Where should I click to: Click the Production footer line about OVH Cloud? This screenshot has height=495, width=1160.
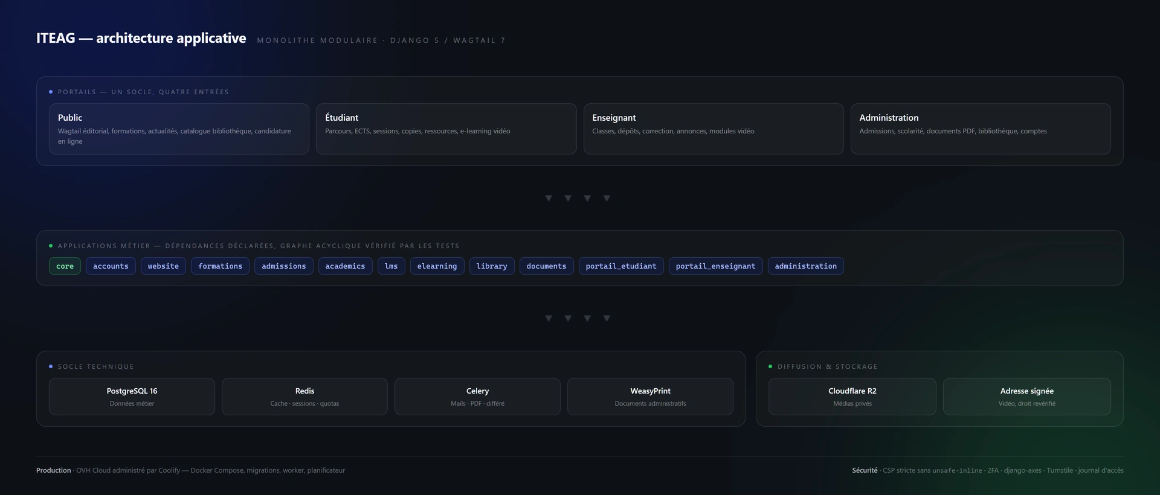pyautogui.click(x=190, y=470)
